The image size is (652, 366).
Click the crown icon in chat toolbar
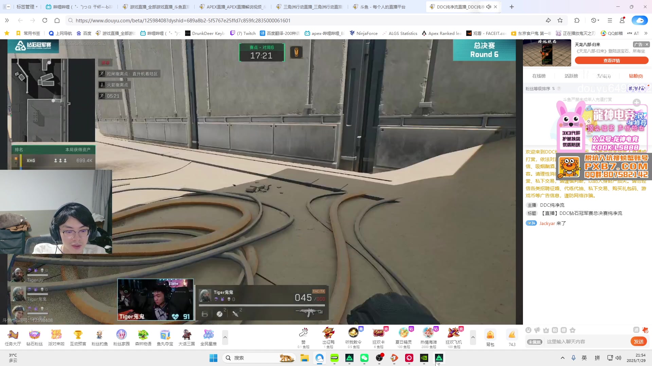pos(546,330)
